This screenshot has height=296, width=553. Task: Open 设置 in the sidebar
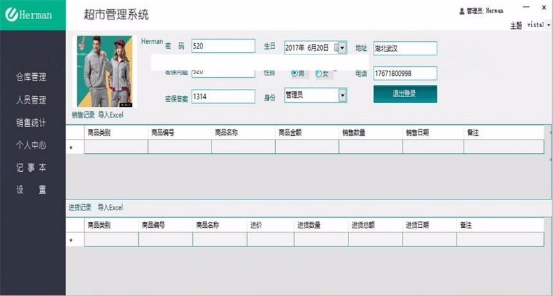31,190
